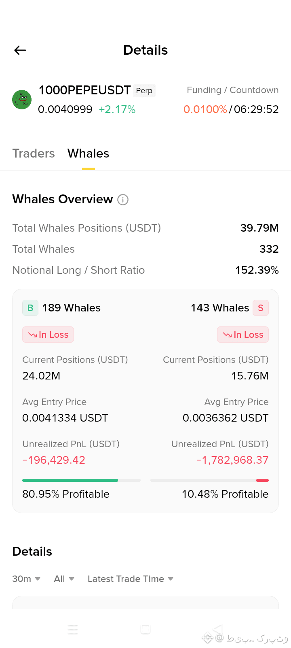Switch to the Traders tab
The width and height of the screenshot is (291, 648).
(x=34, y=153)
